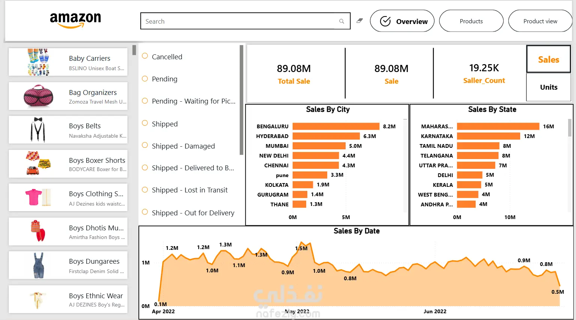576x320 pixels.
Task: Open the Overview page tab
Action: (402, 21)
